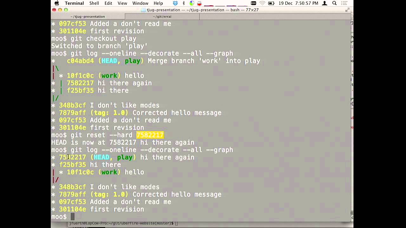406x228 pixels.
Task: Open the user account menu icon
Action: click(324, 3)
